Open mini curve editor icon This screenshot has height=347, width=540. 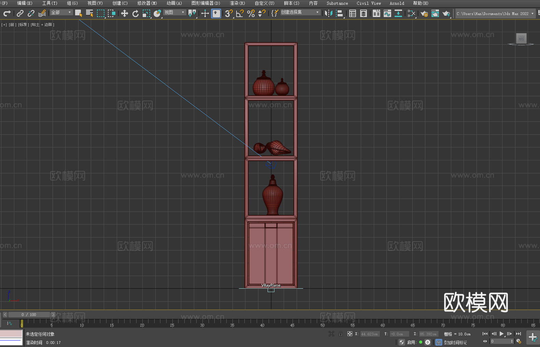[x=10, y=323]
